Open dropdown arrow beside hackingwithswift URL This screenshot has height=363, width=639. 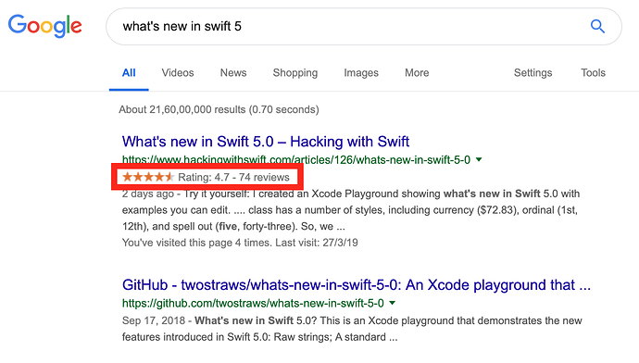(x=480, y=159)
